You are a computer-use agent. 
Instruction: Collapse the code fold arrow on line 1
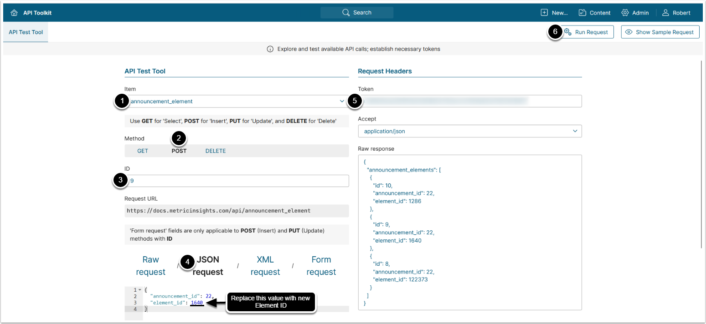pos(140,290)
